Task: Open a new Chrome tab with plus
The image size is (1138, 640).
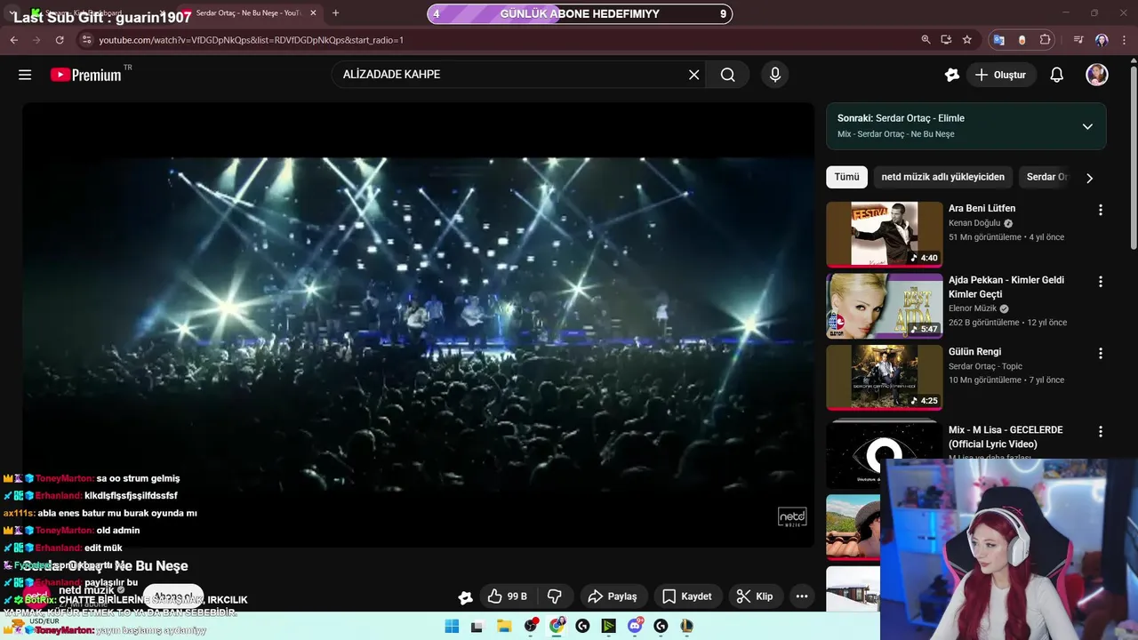Action: tap(335, 13)
